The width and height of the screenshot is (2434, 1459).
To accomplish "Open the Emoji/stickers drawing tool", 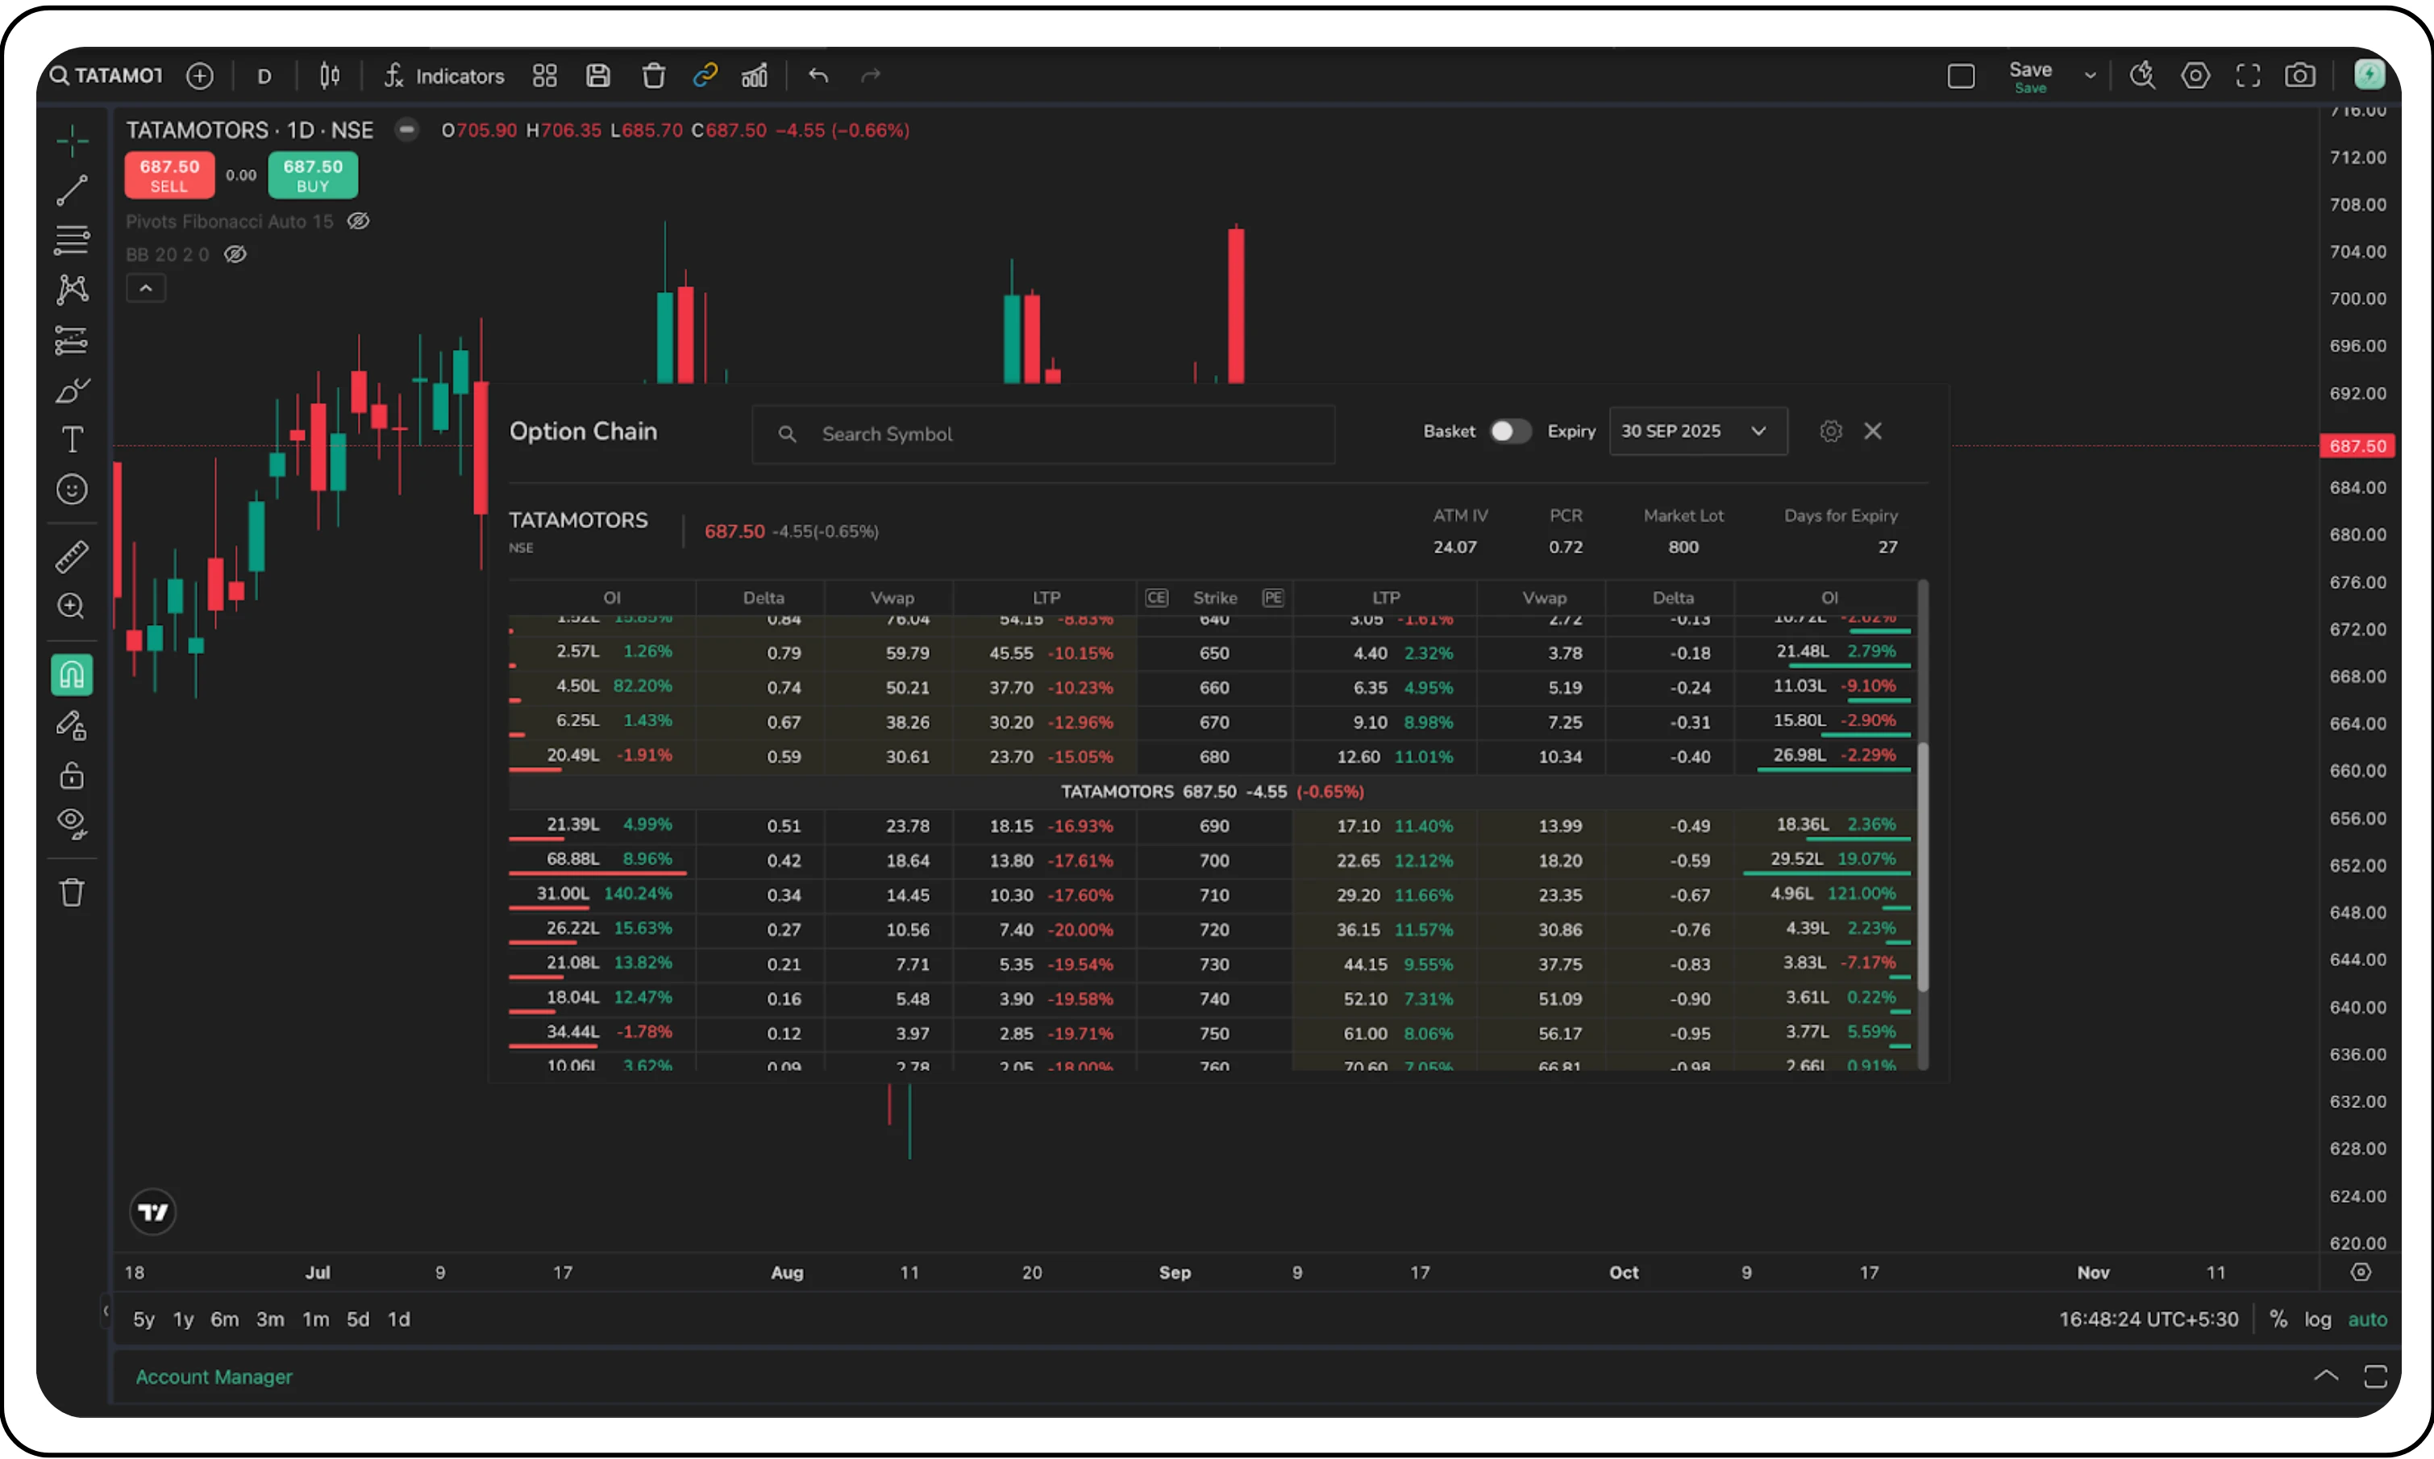I will coord(72,489).
